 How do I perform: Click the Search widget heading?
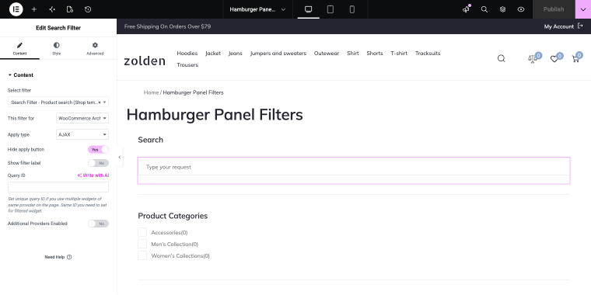(150, 140)
